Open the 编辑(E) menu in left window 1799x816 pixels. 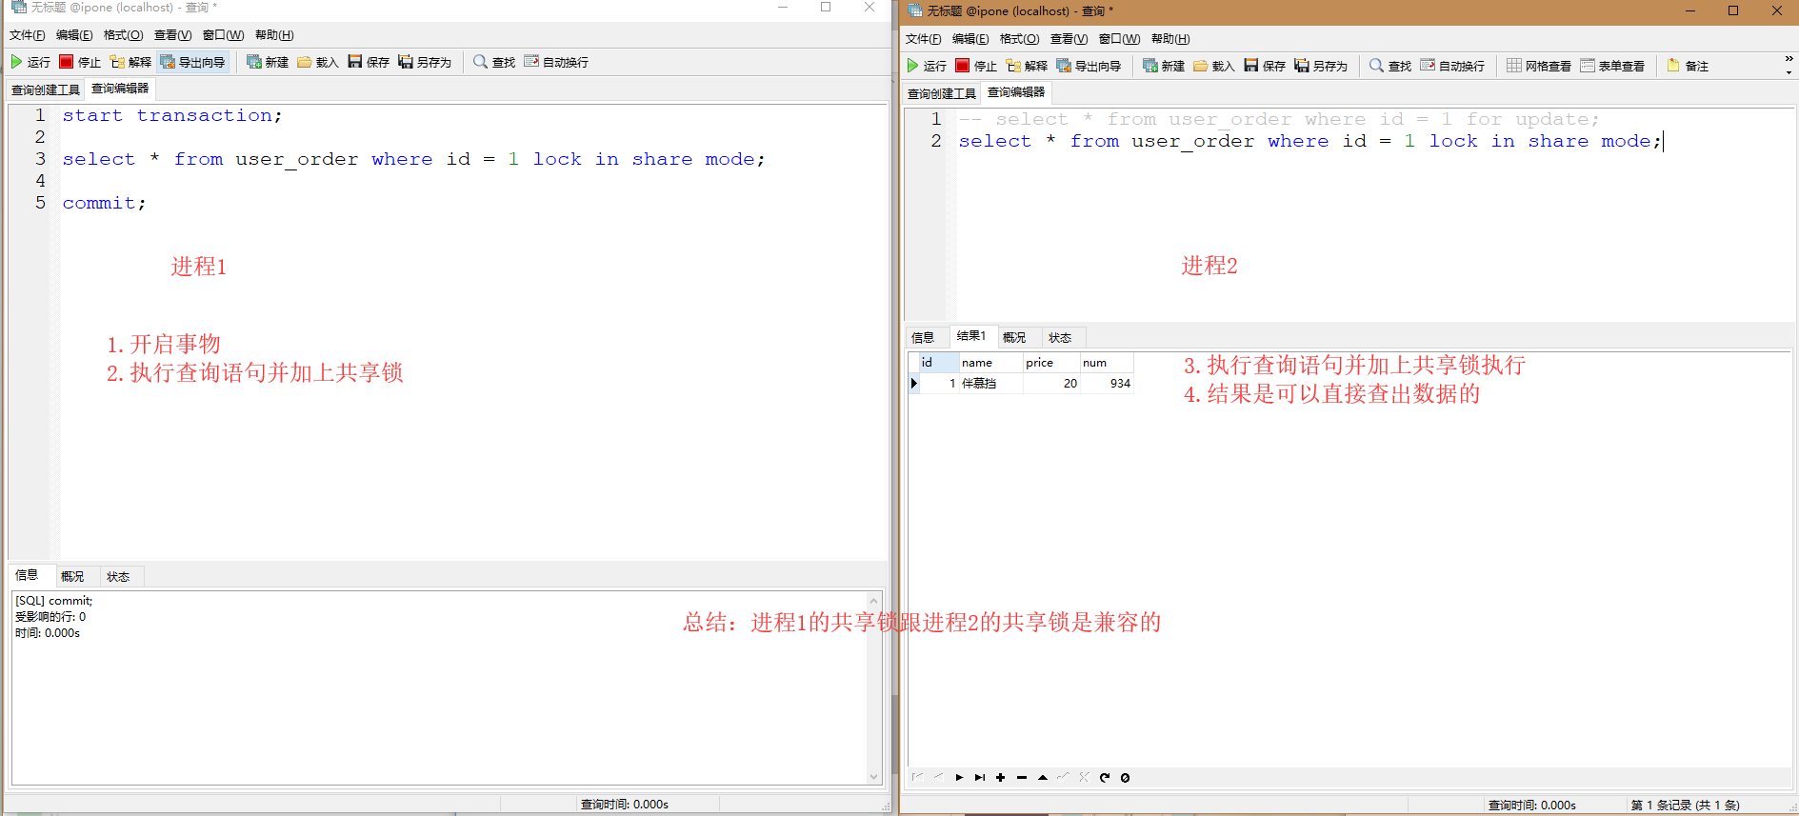click(x=74, y=35)
